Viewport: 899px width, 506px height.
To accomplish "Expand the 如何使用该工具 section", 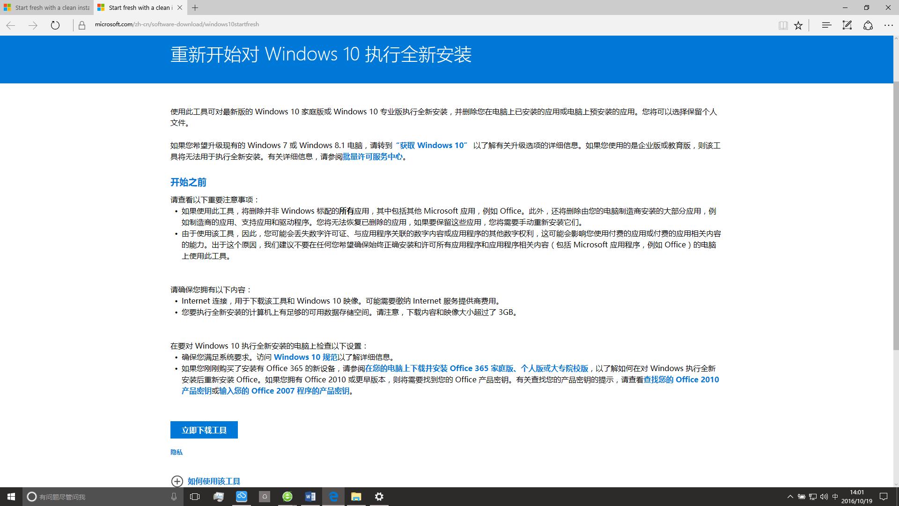I will click(214, 481).
